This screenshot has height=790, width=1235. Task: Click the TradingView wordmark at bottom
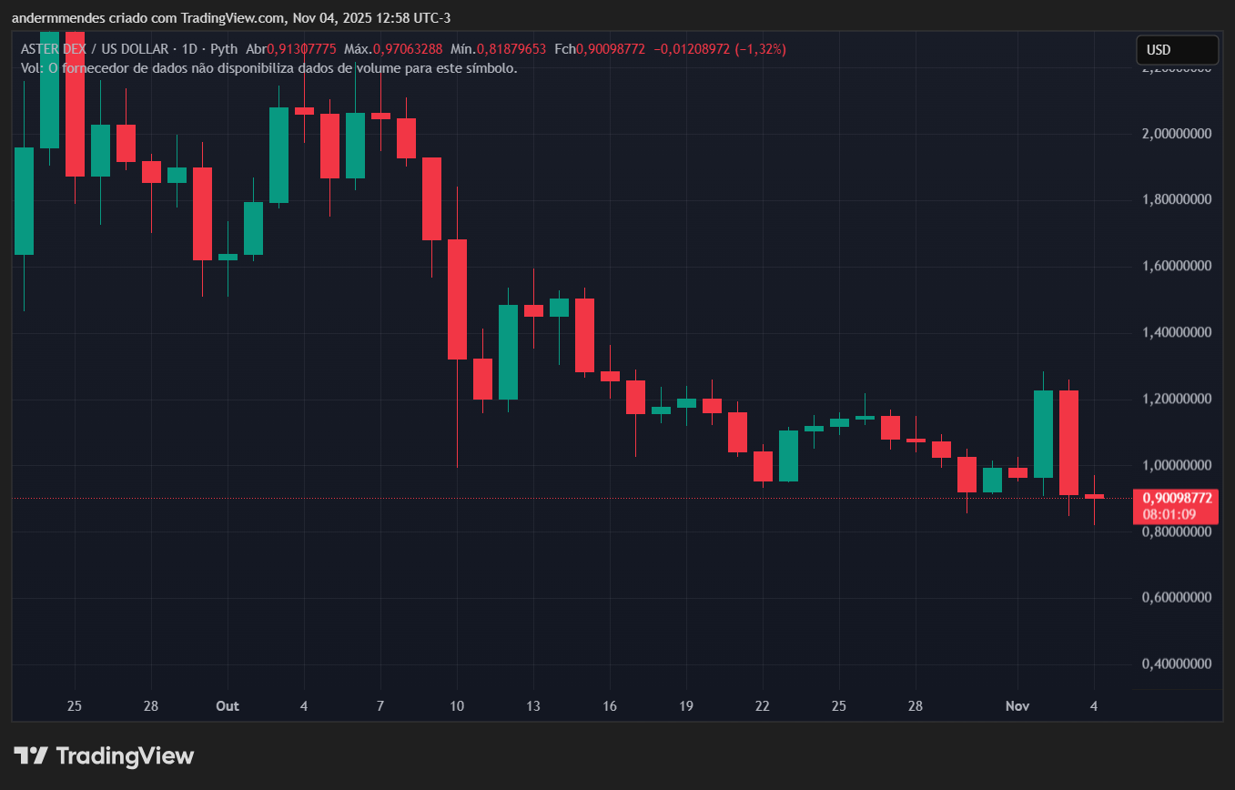pyautogui.click(x=124, y=755)
